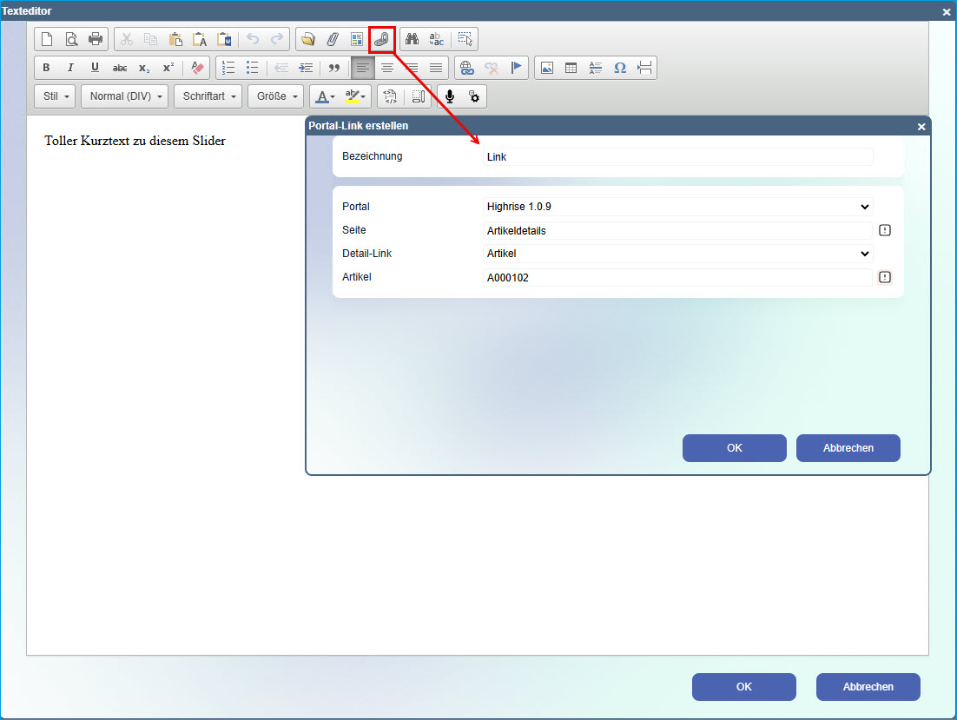Open the Seite lookup button
Image resolution: width=957 pixels, height=720 pixels.
point(885,230)
